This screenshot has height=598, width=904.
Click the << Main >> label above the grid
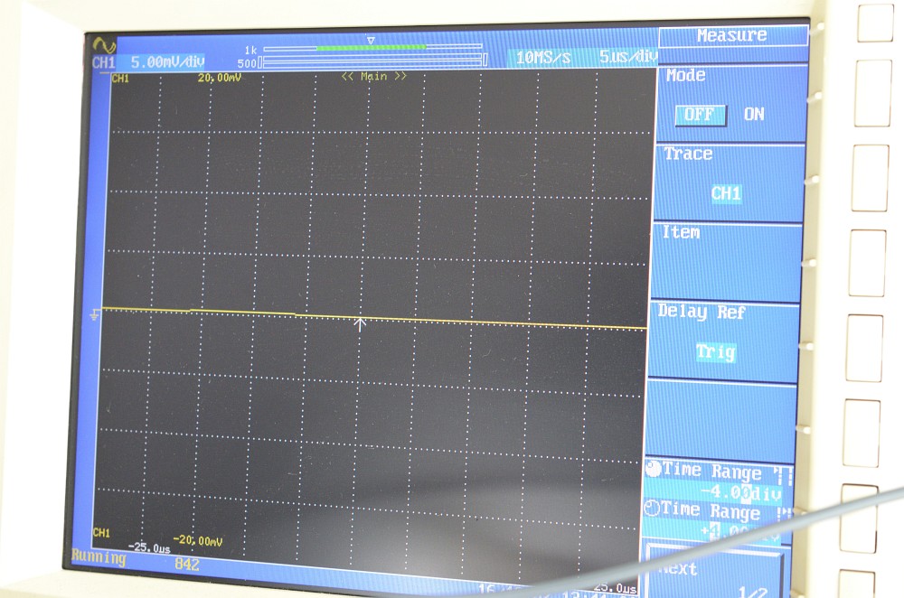point(373,76)
